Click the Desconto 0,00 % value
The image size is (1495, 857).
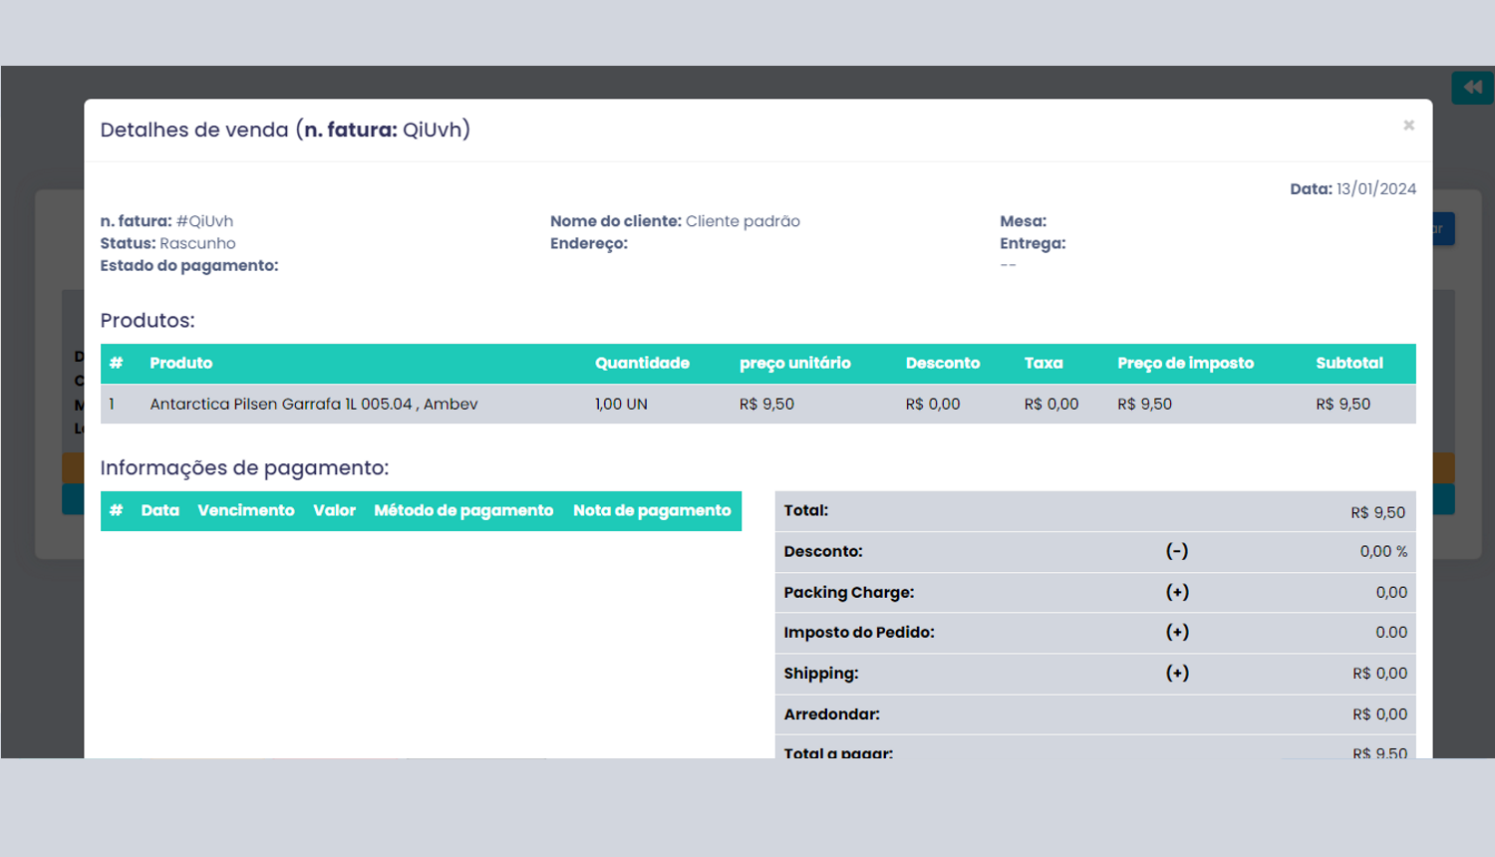point(1383,551)
